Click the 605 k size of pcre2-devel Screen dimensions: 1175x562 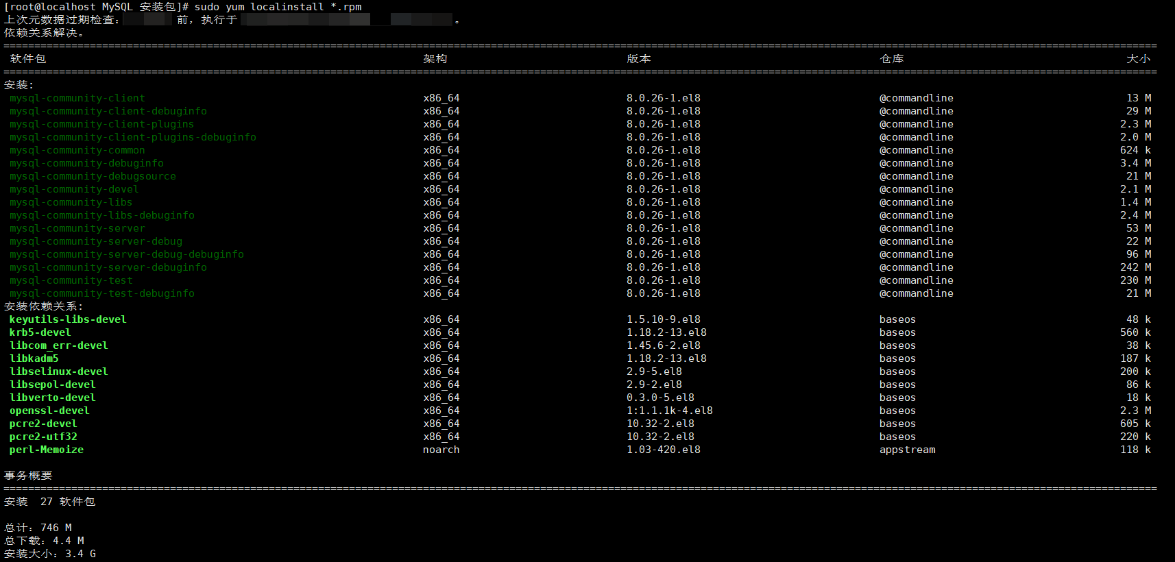tap(1136, 424)
